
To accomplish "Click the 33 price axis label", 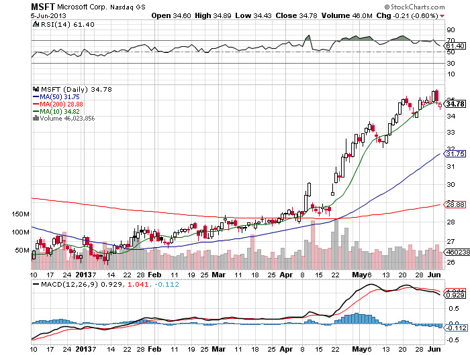I will point(451,132).
